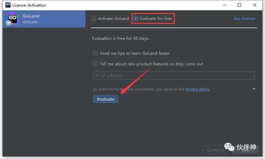Screen dimensions: 265x159
Task: Open the Buy license link
Action: (244, 19)
